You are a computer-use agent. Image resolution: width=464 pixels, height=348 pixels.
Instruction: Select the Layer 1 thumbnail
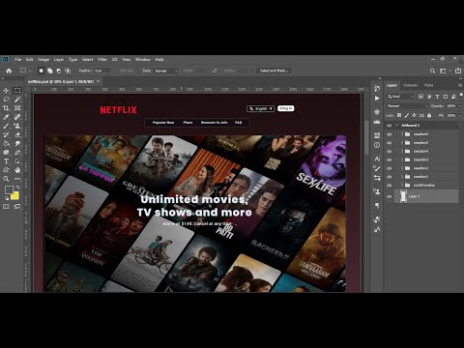pyautogui.click(x=403, y=196)
